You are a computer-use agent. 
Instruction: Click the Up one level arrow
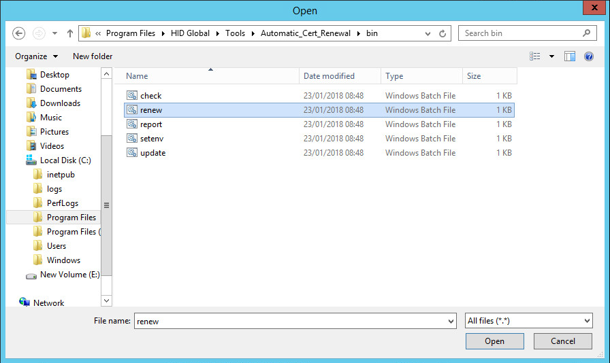70,33
